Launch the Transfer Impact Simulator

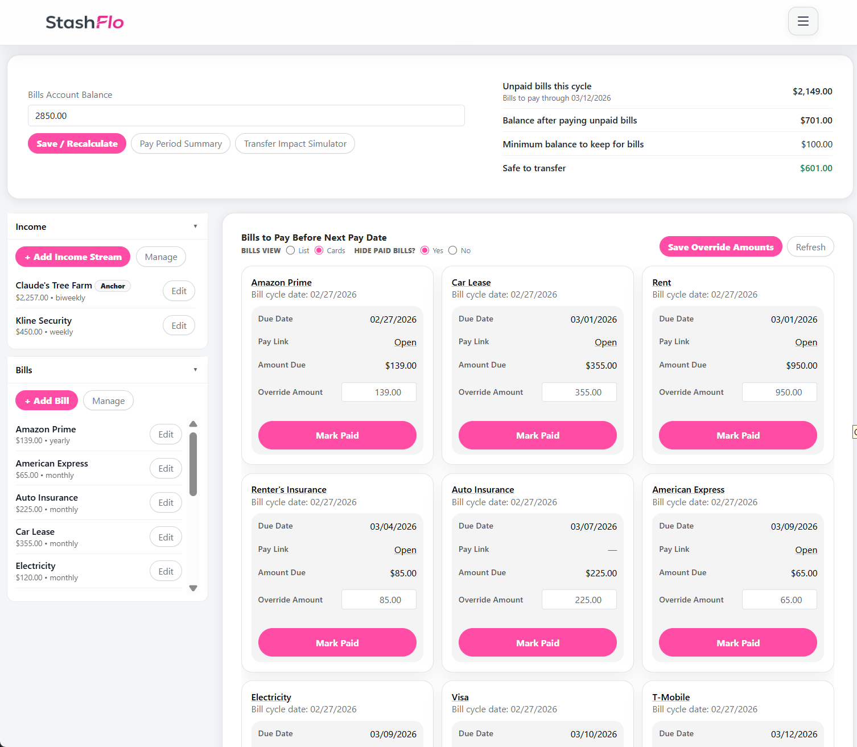[295, 143]
